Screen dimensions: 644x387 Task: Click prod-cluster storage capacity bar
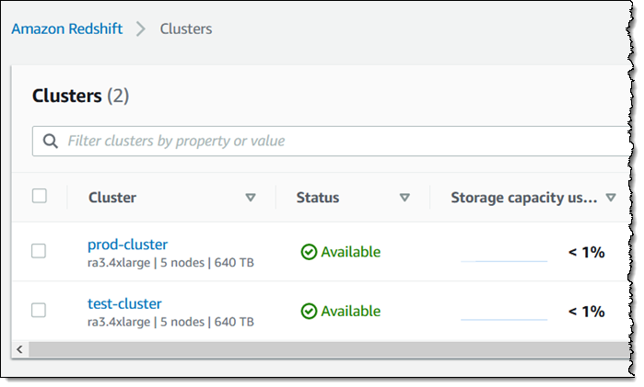coord(503,260)
